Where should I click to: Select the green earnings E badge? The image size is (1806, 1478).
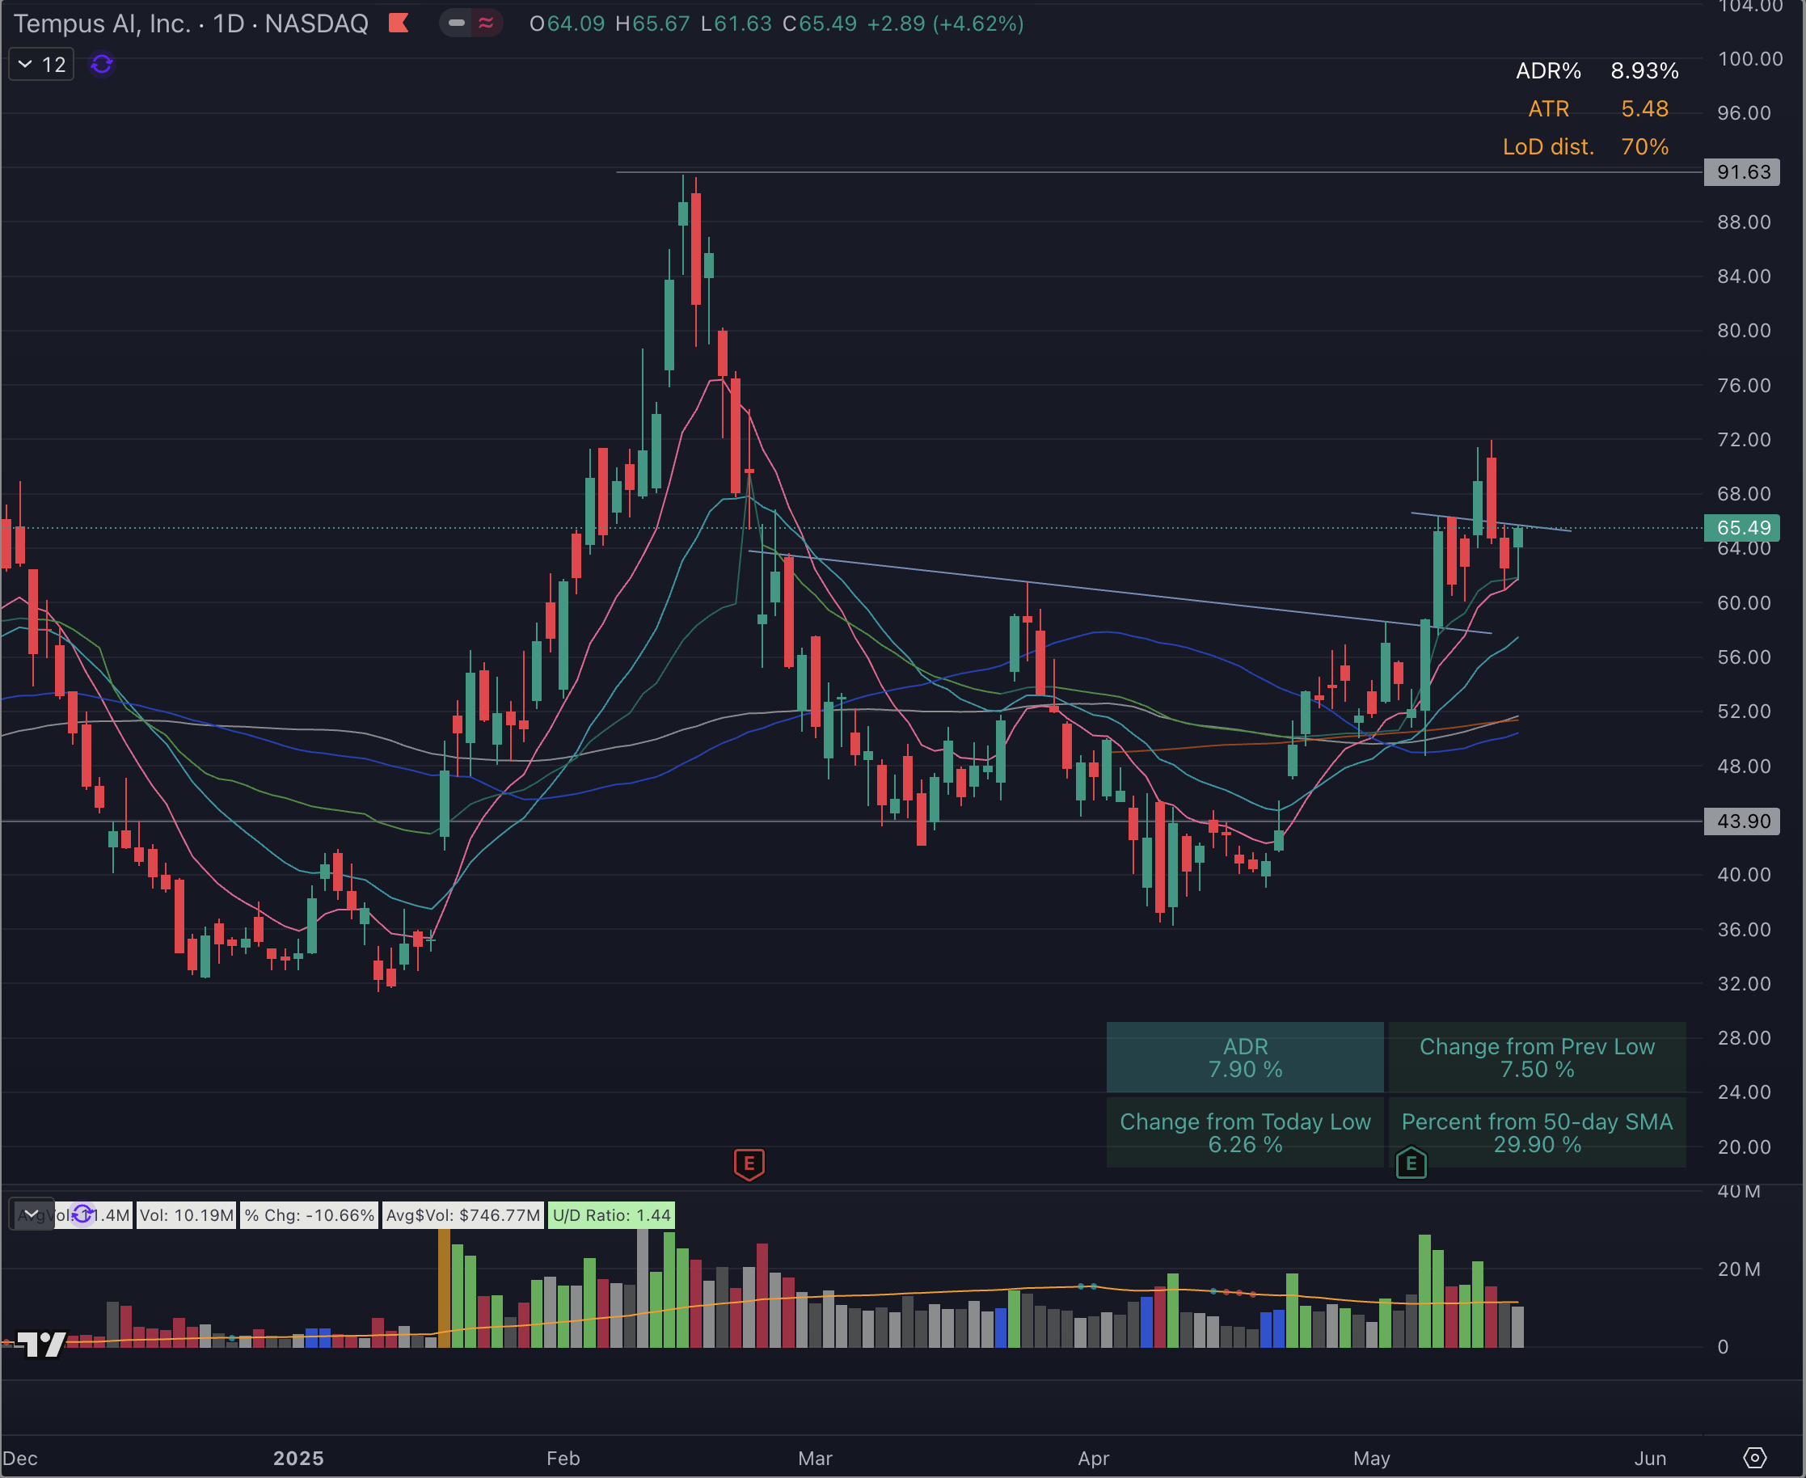coord(1412,1163)
